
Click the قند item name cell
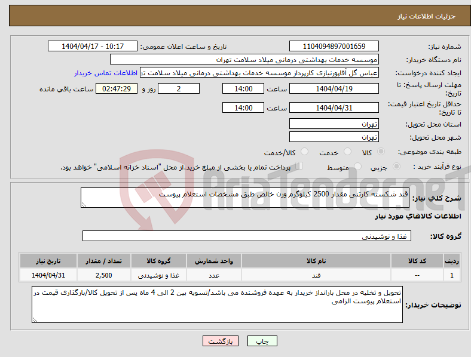click(316, 275)
